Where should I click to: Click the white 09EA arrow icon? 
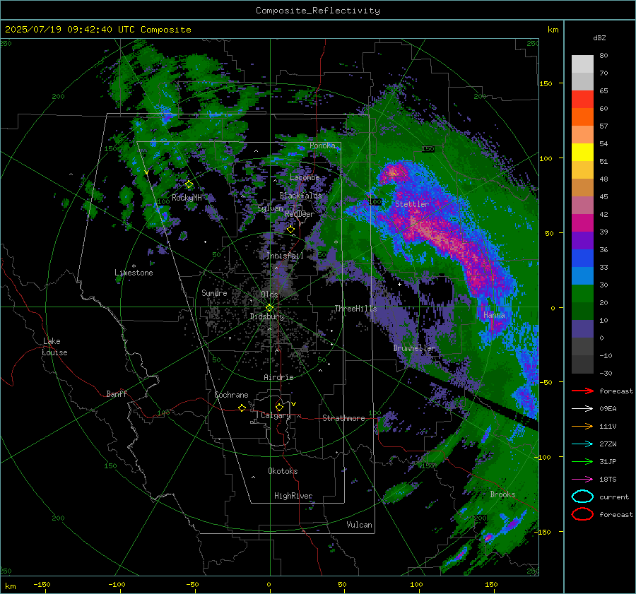[x=582, y=409]
